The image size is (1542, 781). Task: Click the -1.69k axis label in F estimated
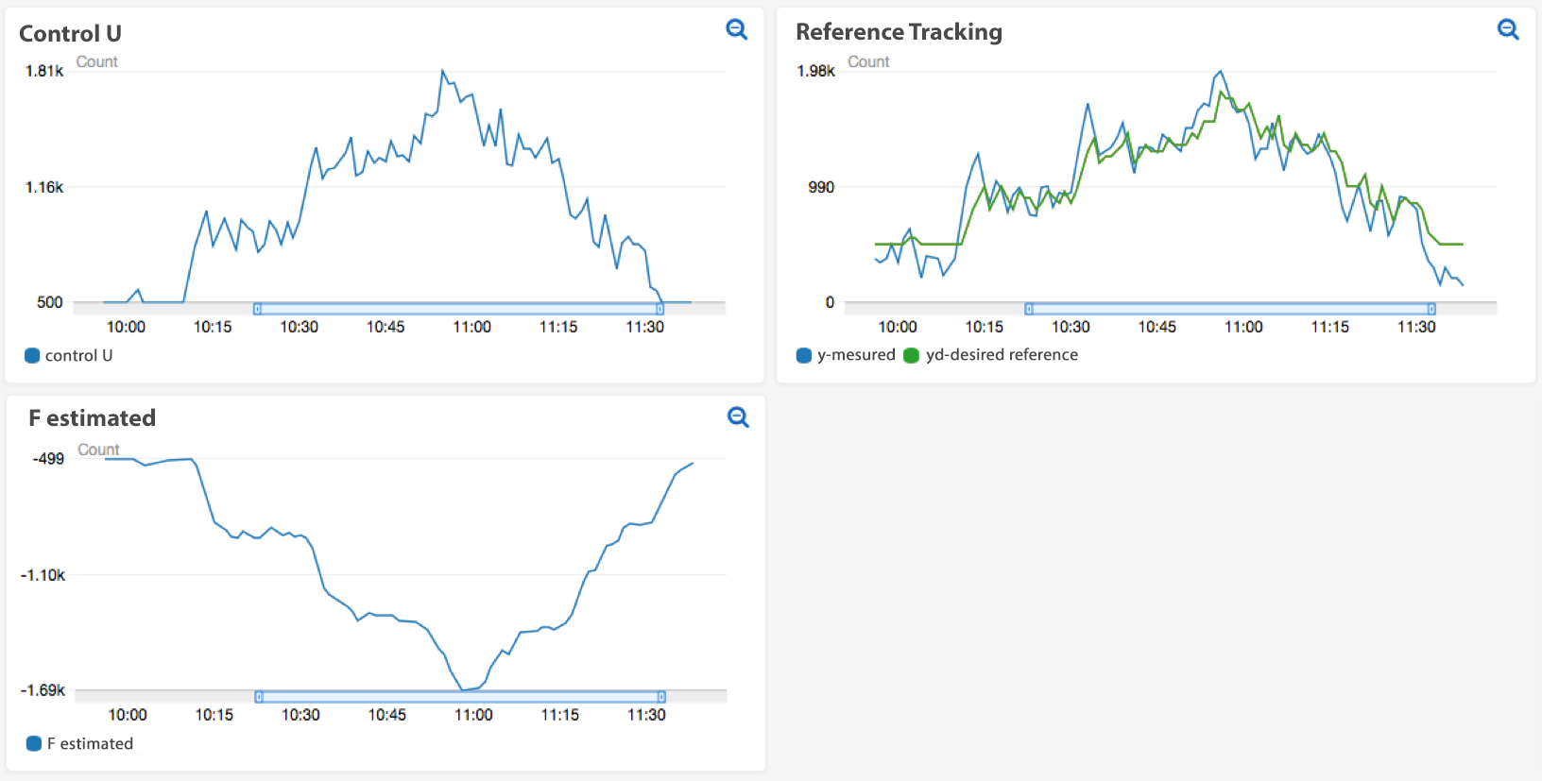43,690
